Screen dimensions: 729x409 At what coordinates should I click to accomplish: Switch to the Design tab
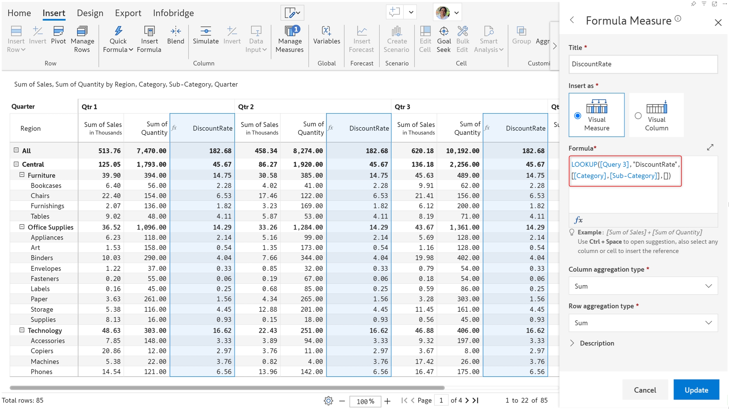[x=90, y=13]
